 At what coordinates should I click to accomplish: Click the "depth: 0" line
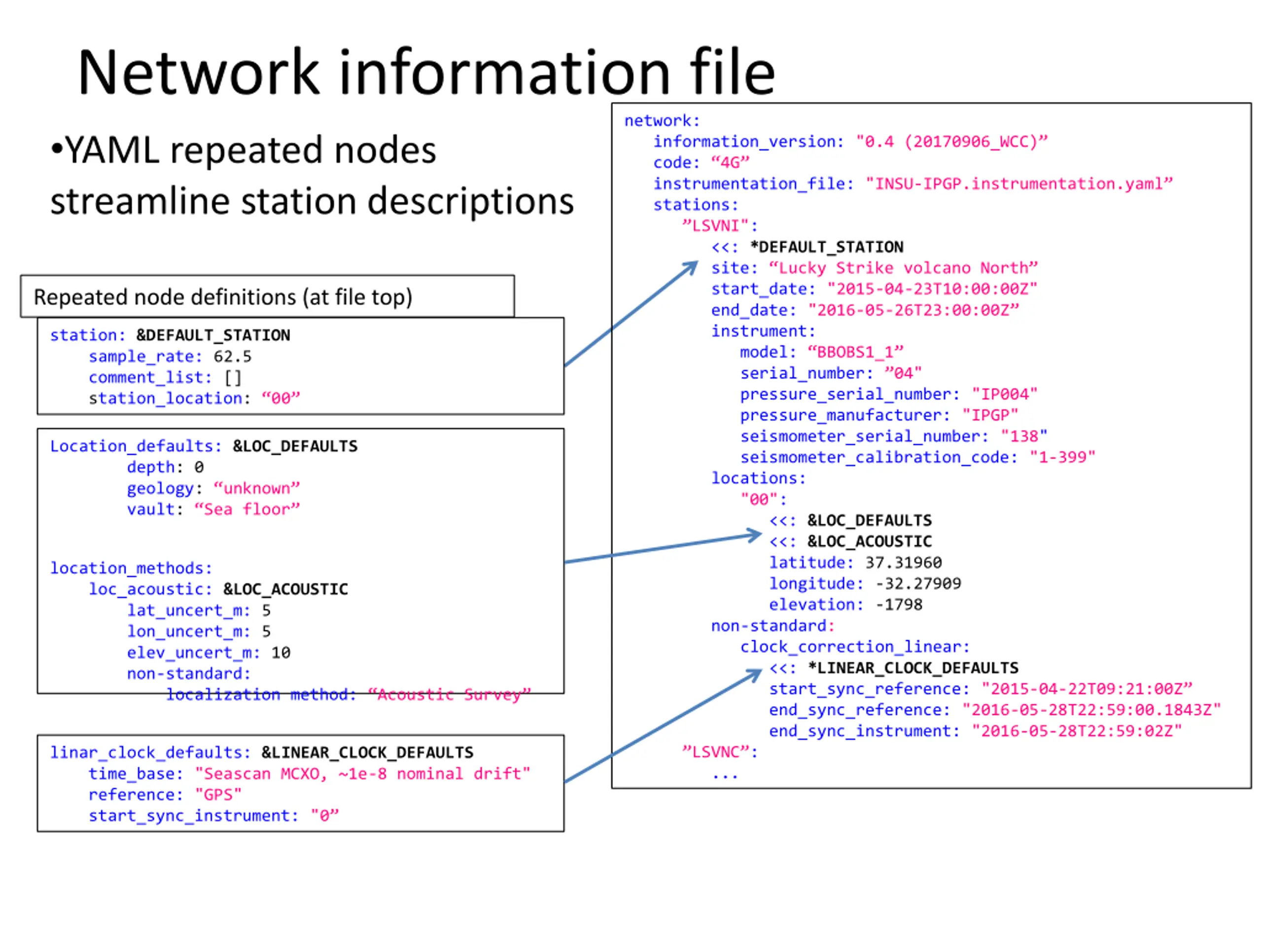[166, 467]
